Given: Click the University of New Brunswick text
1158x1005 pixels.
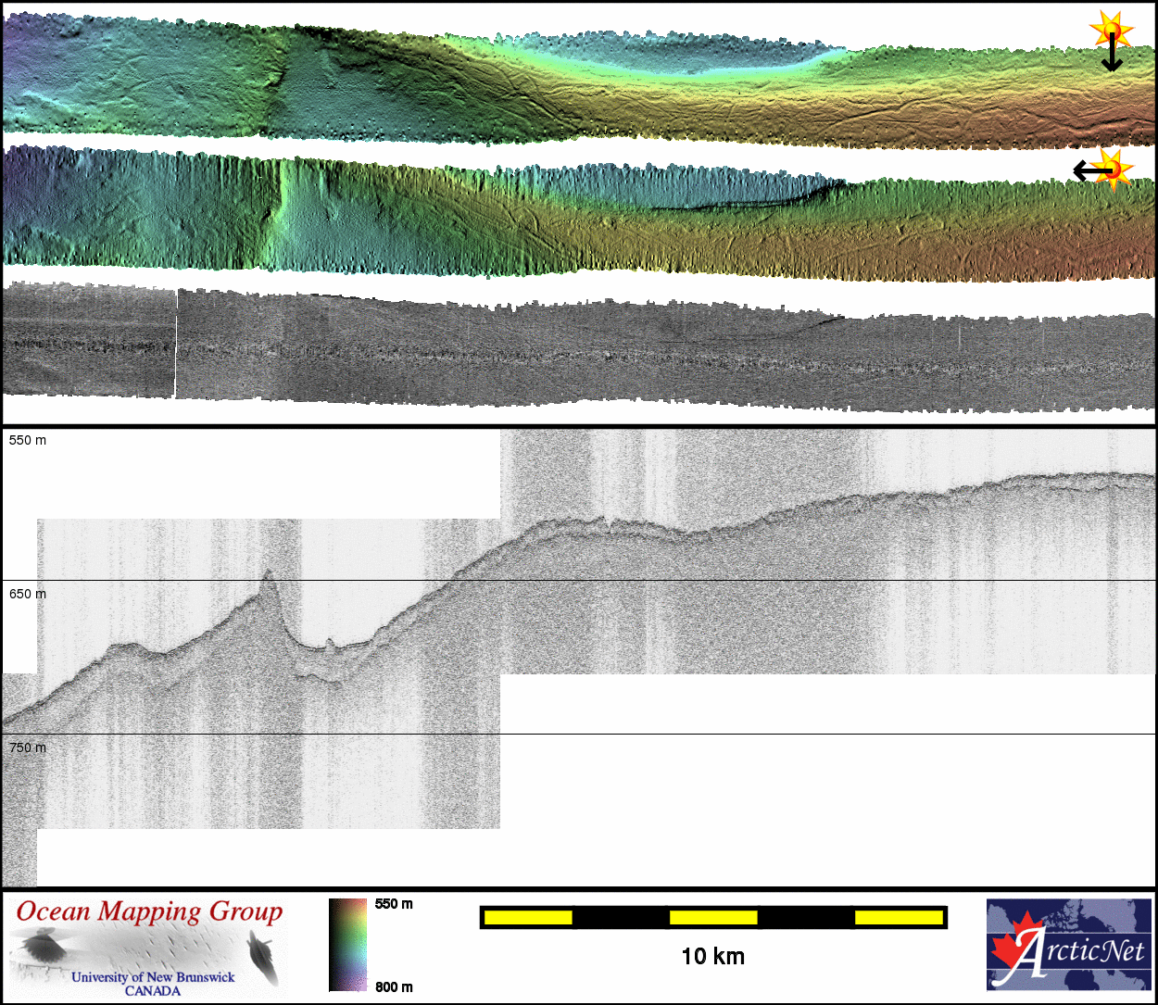Looking at the screenshot, I should click(153, 977).
